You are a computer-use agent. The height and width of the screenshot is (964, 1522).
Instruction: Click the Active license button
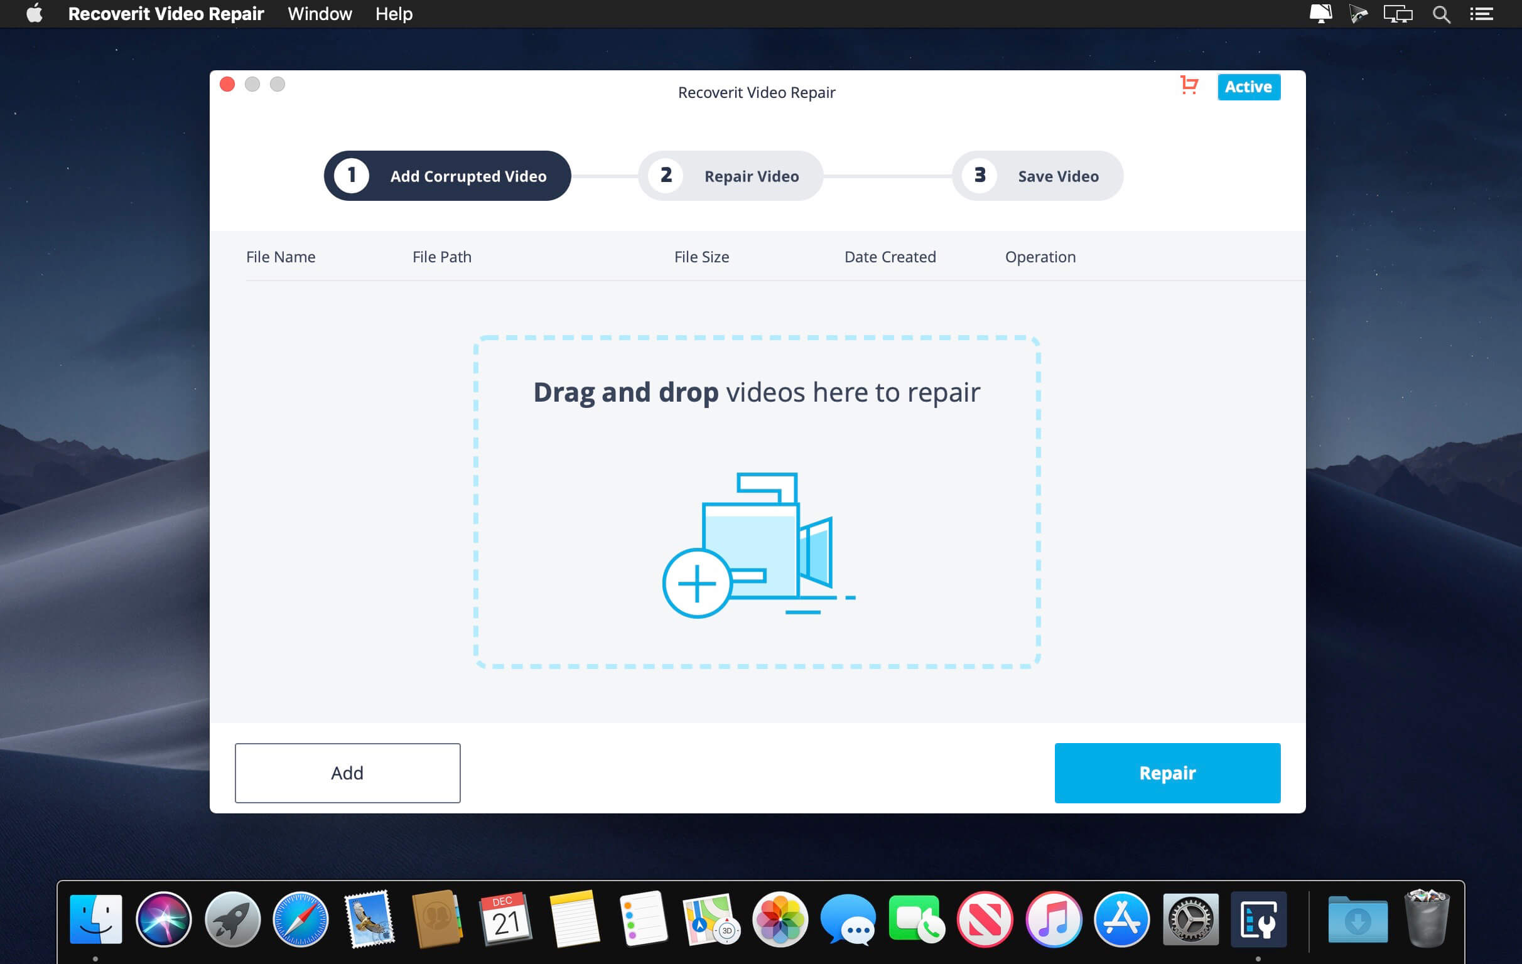[1248, 87]
